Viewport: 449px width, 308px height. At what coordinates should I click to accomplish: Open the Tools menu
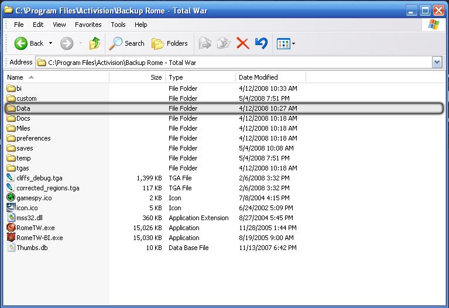coord(118,25)
